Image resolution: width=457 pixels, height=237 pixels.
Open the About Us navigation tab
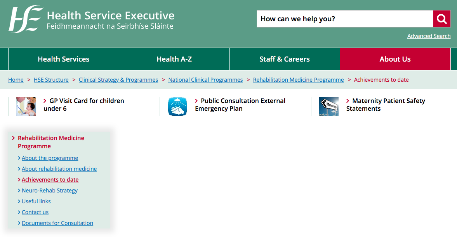(395, 59)
